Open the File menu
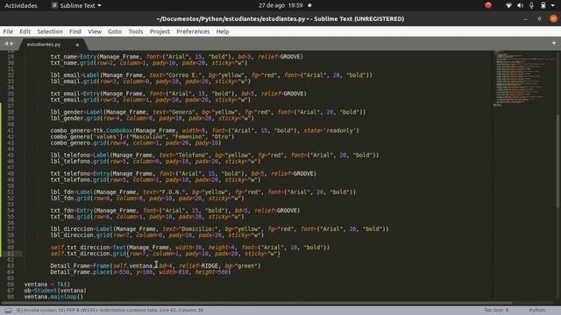Viewport: 561px width, 315px height. tap(8, 31)
